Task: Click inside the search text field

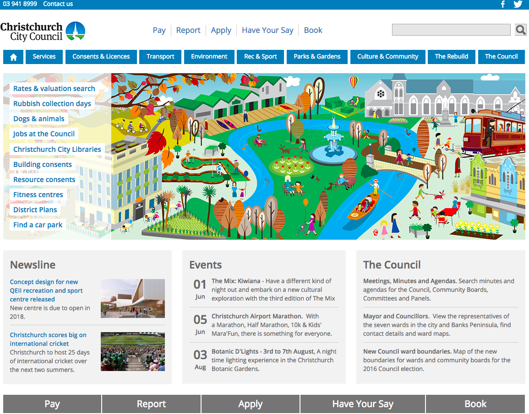Action: pos(451,30)
